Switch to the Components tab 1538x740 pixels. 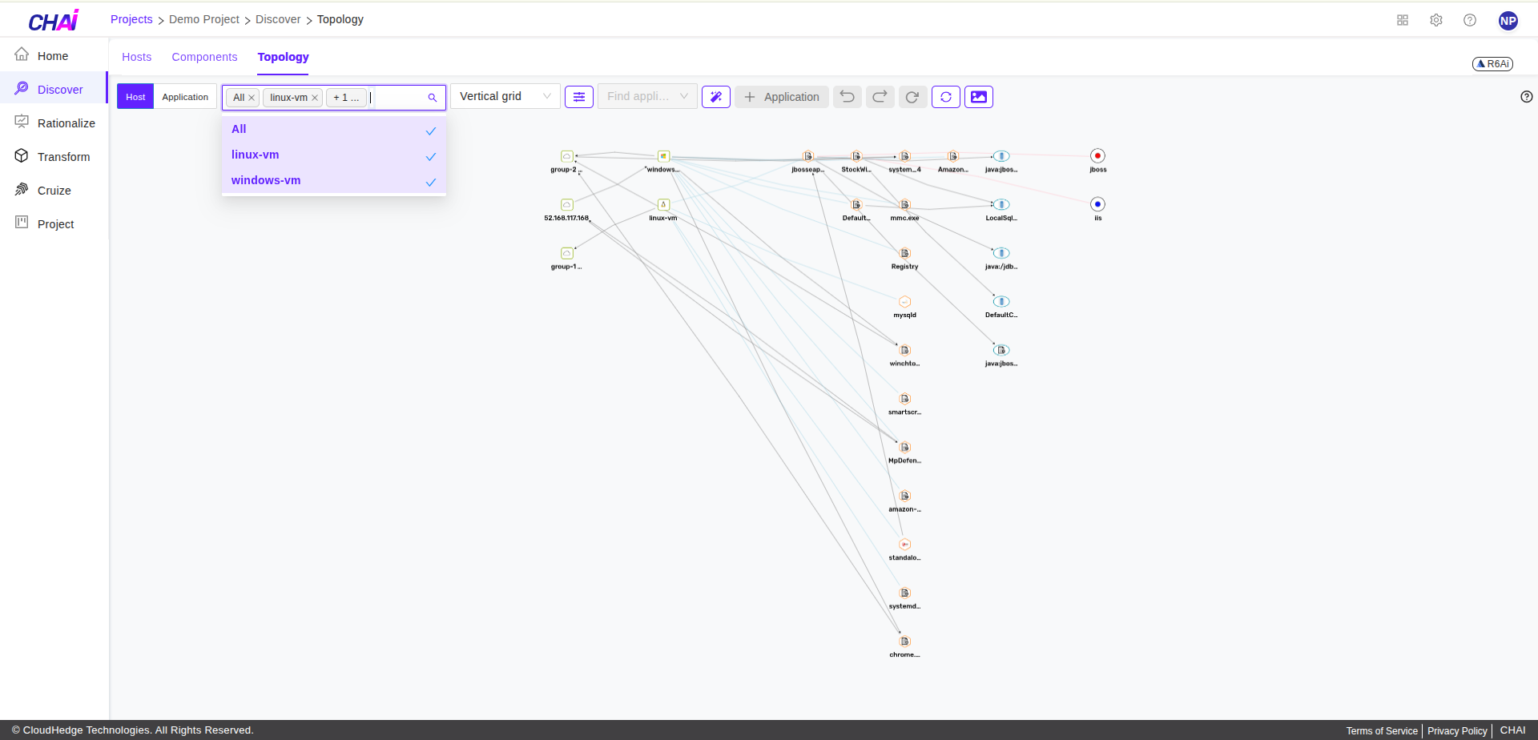204,57
